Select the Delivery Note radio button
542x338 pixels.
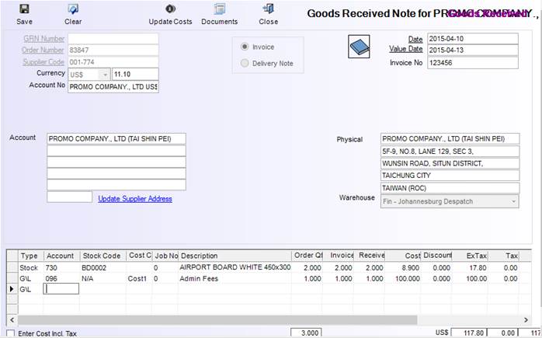tap(246, 63)
